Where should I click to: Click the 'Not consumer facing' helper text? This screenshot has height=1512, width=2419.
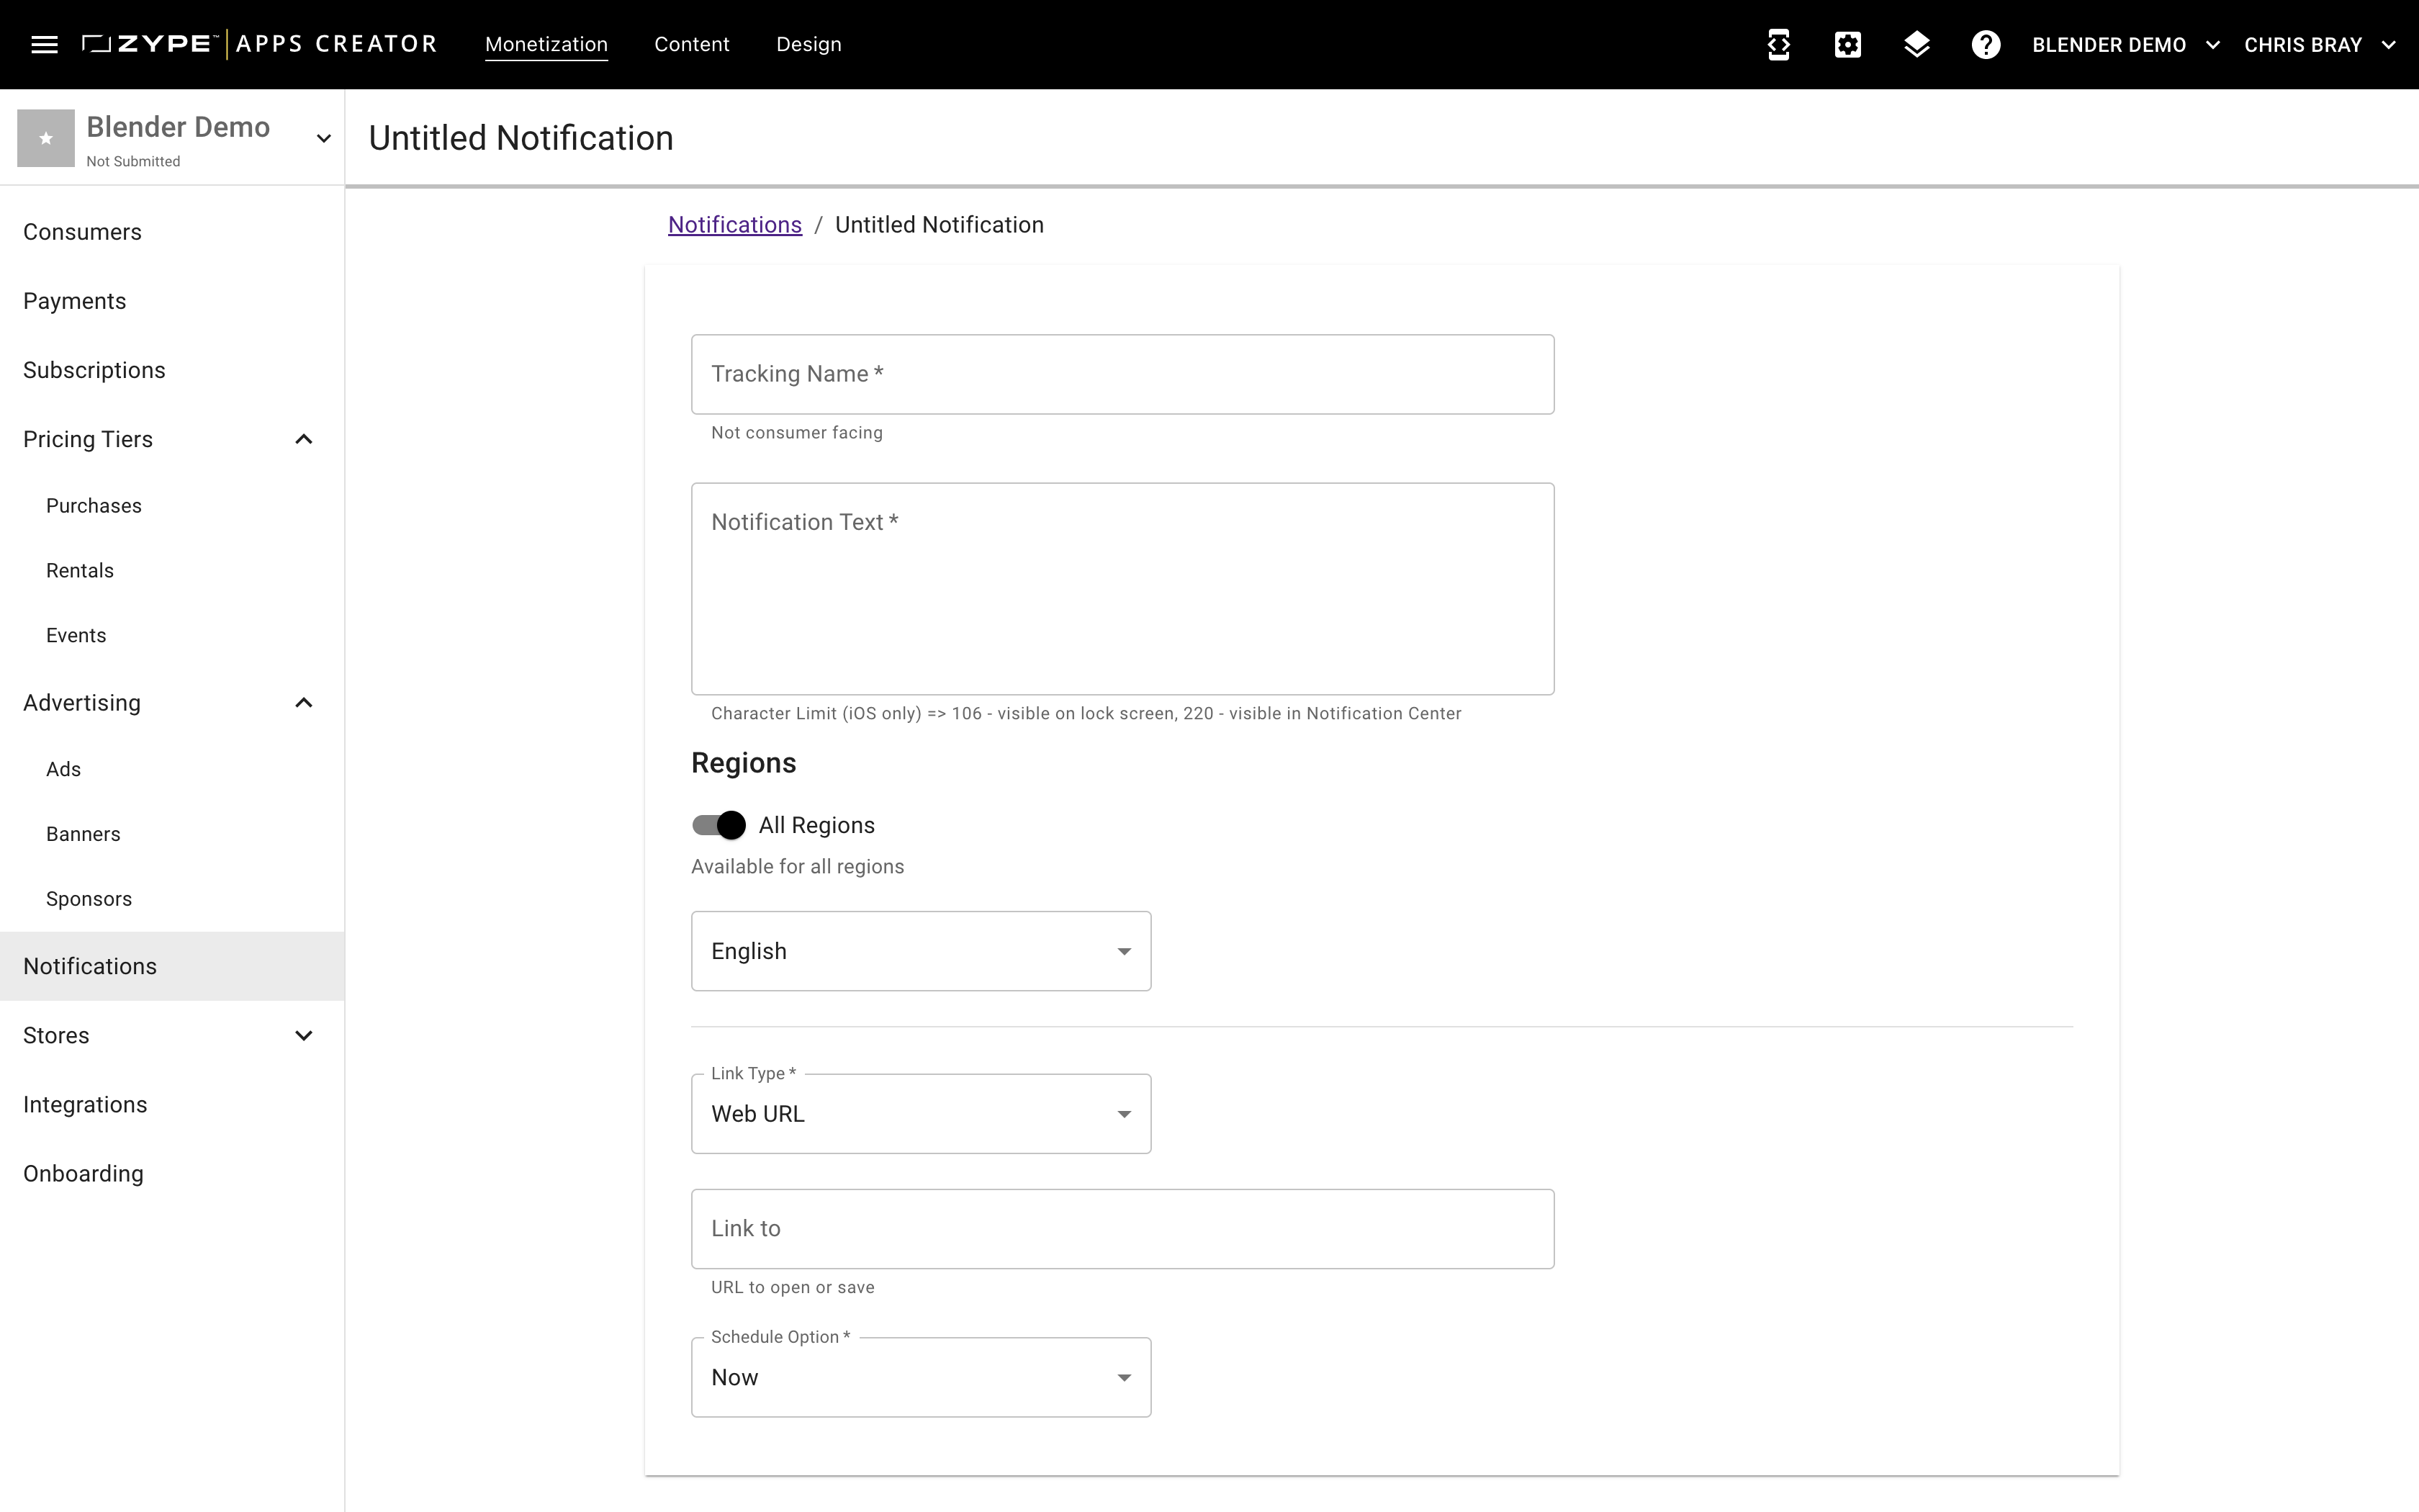click(797, 433)
